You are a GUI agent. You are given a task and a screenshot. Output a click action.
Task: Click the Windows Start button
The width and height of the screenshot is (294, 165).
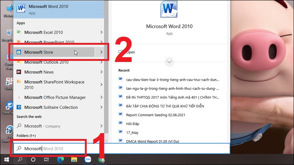[6, 159]
